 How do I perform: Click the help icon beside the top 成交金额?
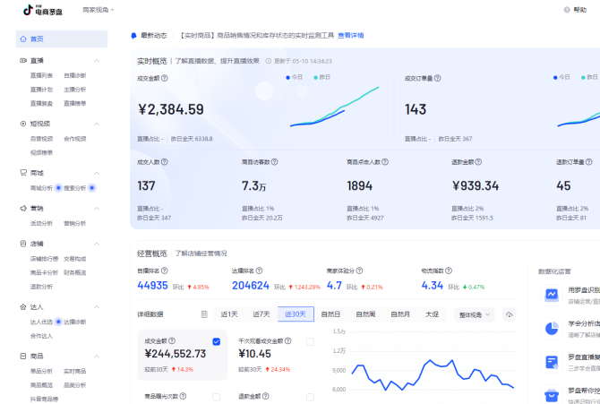click(164, 78)
